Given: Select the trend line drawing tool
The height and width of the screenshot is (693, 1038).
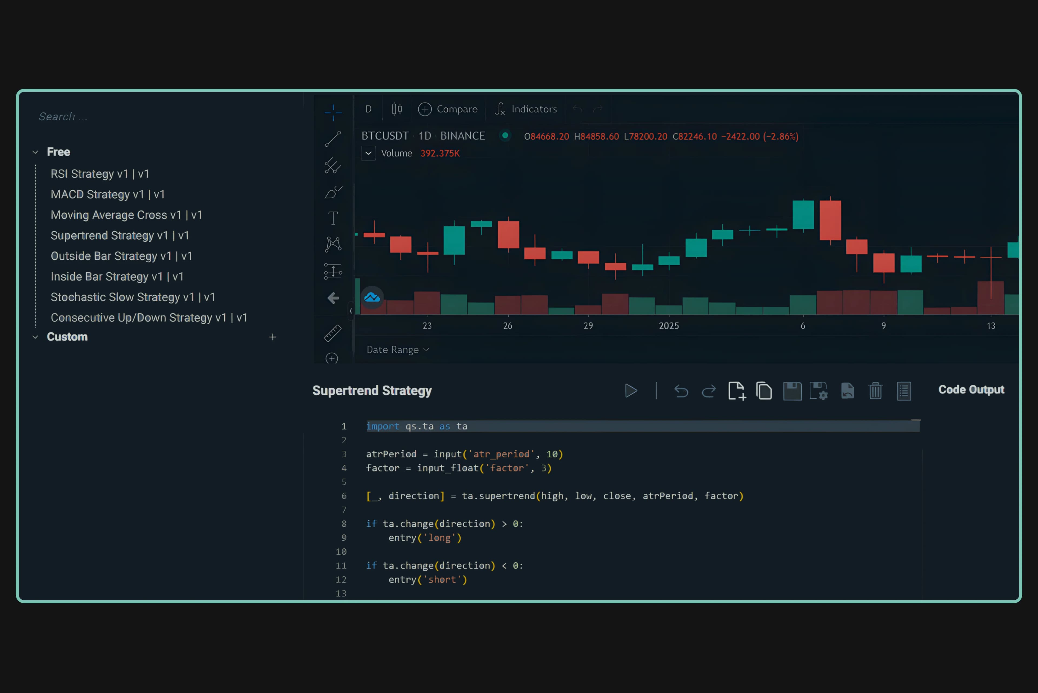Looking at the screenshot, I should click(333, 139).
